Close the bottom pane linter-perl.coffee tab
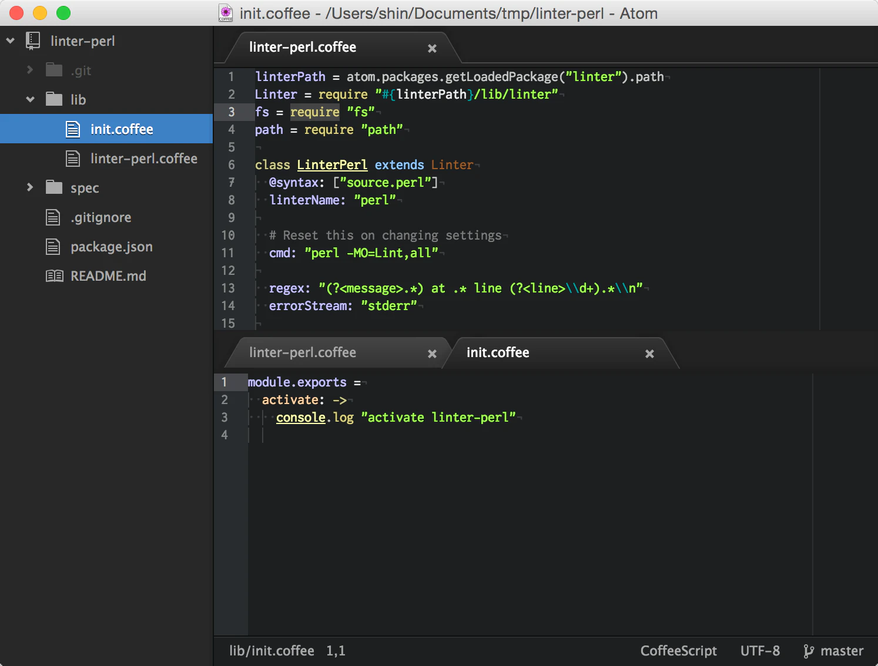878x666 pixels. 432,354
